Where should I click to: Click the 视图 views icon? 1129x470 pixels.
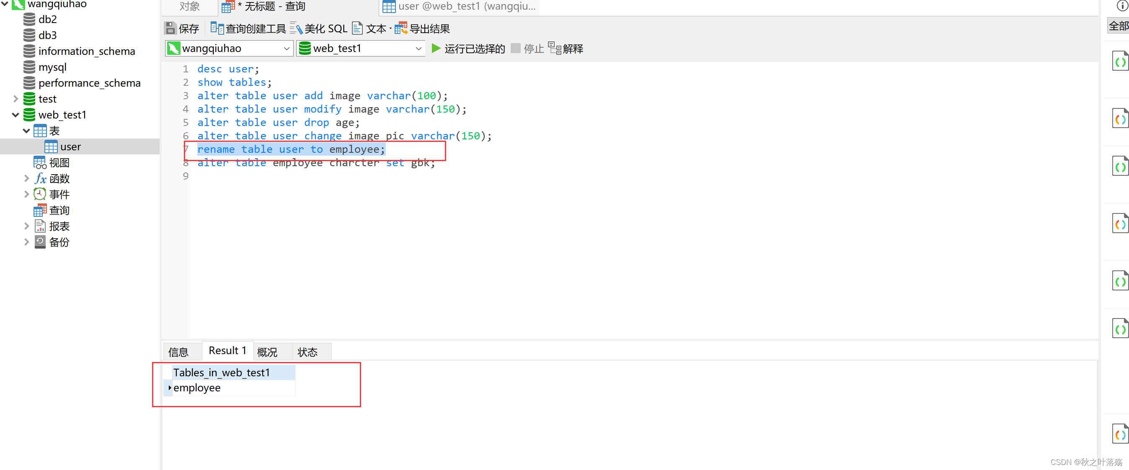40,162
